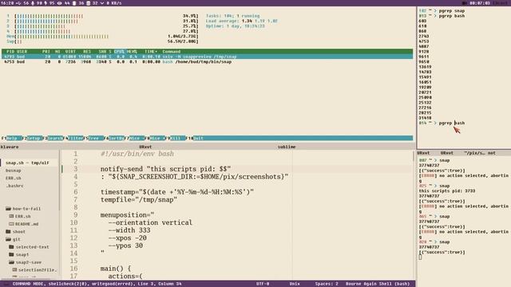Sort htop by the TIME+ column header

[x=151, y=51]
